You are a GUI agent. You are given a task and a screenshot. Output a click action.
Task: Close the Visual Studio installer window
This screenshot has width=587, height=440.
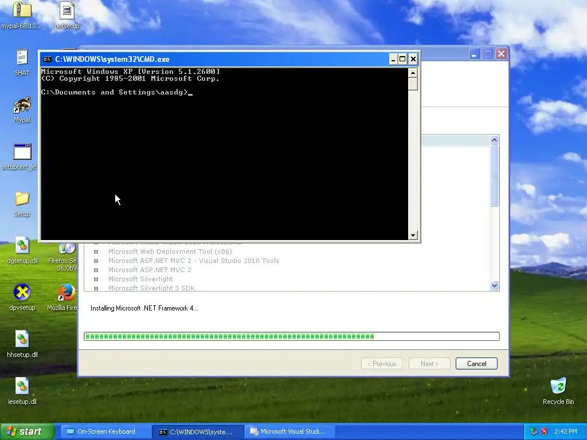501,54
